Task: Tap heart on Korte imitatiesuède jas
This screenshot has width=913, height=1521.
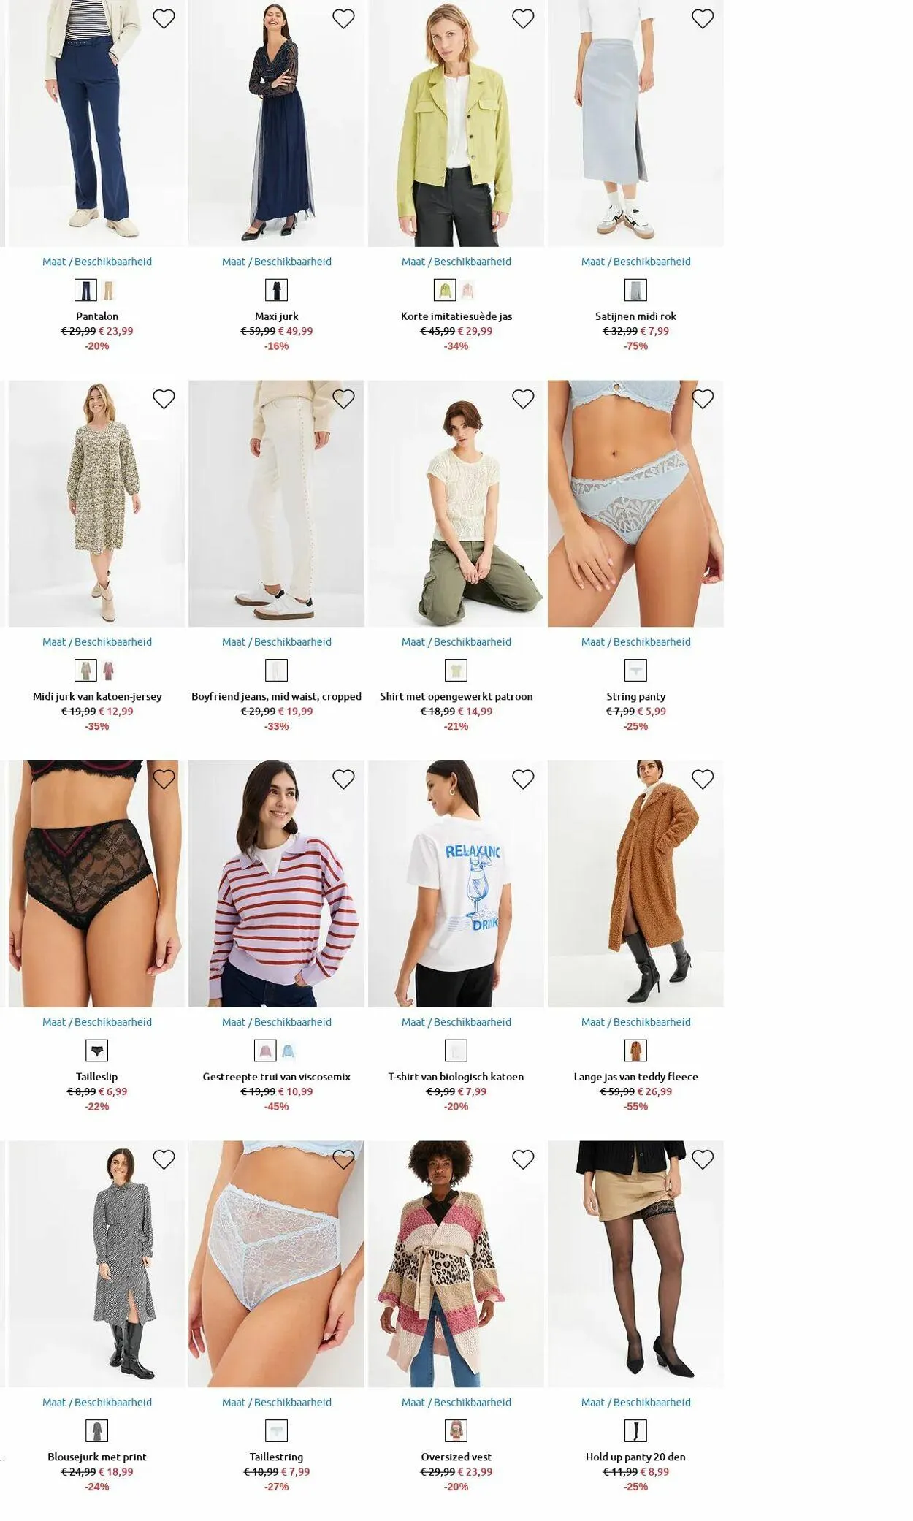Action: coord(523,19)
